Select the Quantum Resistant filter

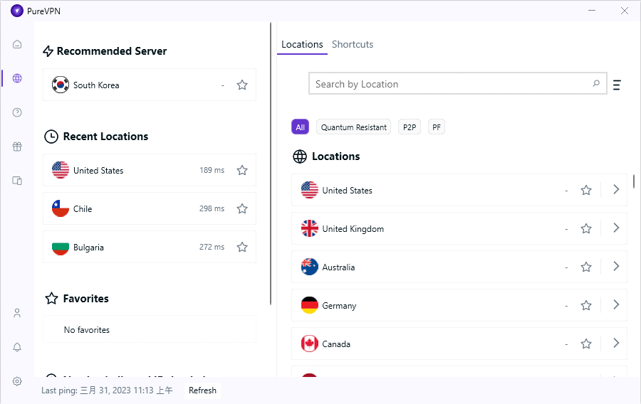point(353,127)
